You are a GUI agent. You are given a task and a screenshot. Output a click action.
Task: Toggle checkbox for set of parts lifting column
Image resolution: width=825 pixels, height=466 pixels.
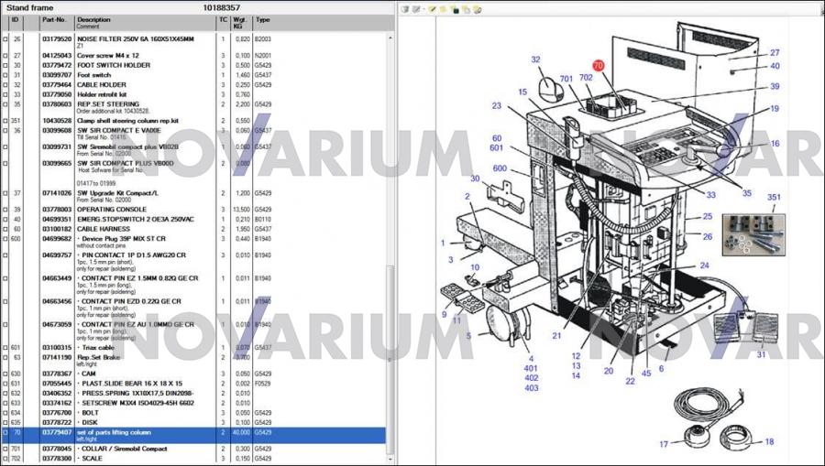pos(5,432)
